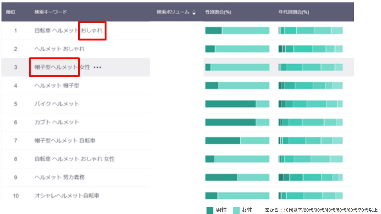Select the 性別割合(%) column header
This screenshot has width=381, height=214.
click(x=218, y=12)
